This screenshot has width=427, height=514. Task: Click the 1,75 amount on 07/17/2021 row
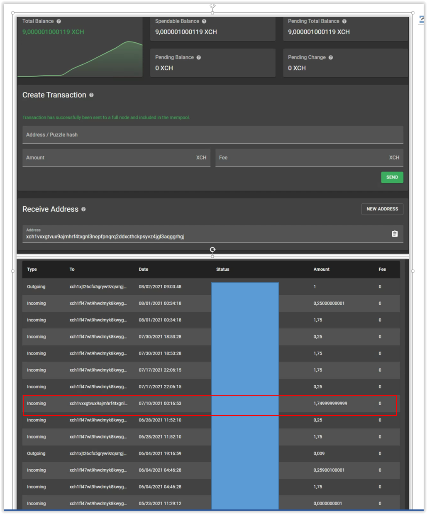[x=318, y=370]
